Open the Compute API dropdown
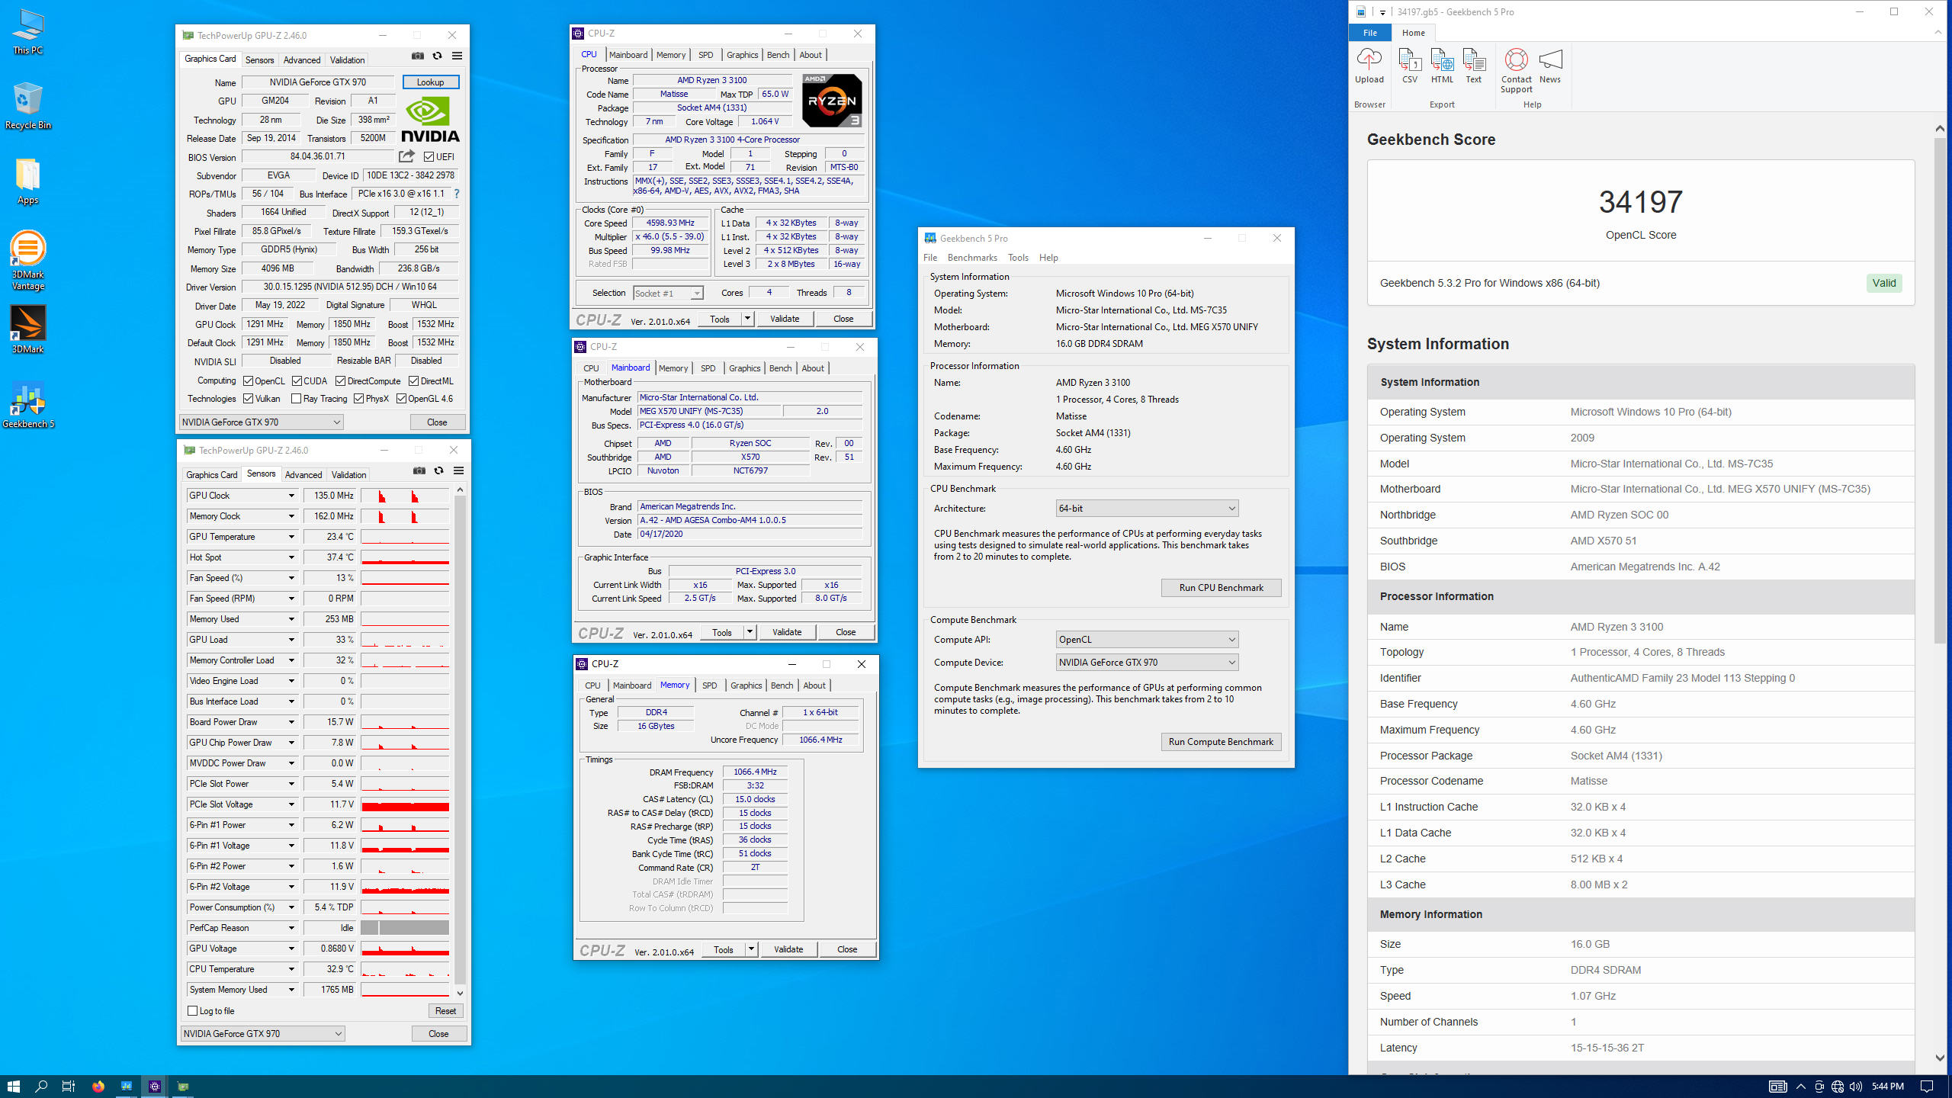The height and width of the screenshot is (1098, 1952). [x=1147, y=640]
